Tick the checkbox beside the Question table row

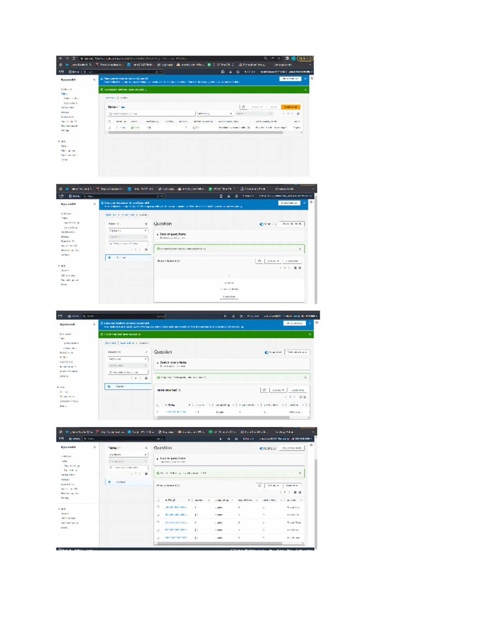click(109, 128)
